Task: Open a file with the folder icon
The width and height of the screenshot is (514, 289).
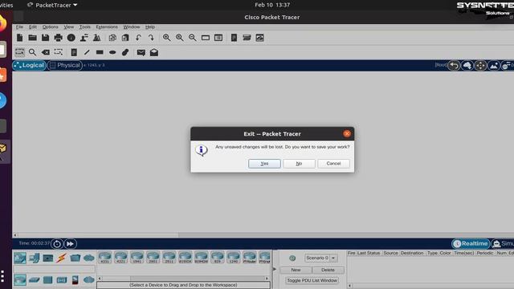Action: [32, 38]
